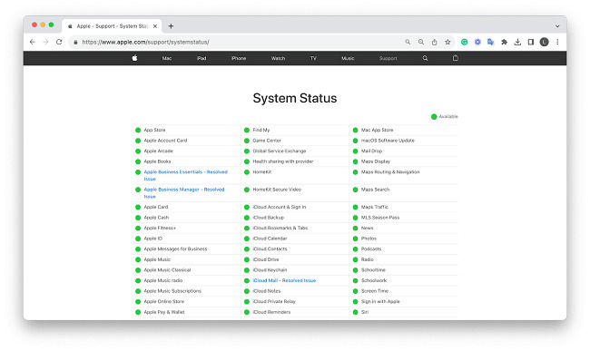Viewport: 590px width, 351px height.
Task: Open the Mac menu in Apple nav
Action: click(x=167, y=58)
